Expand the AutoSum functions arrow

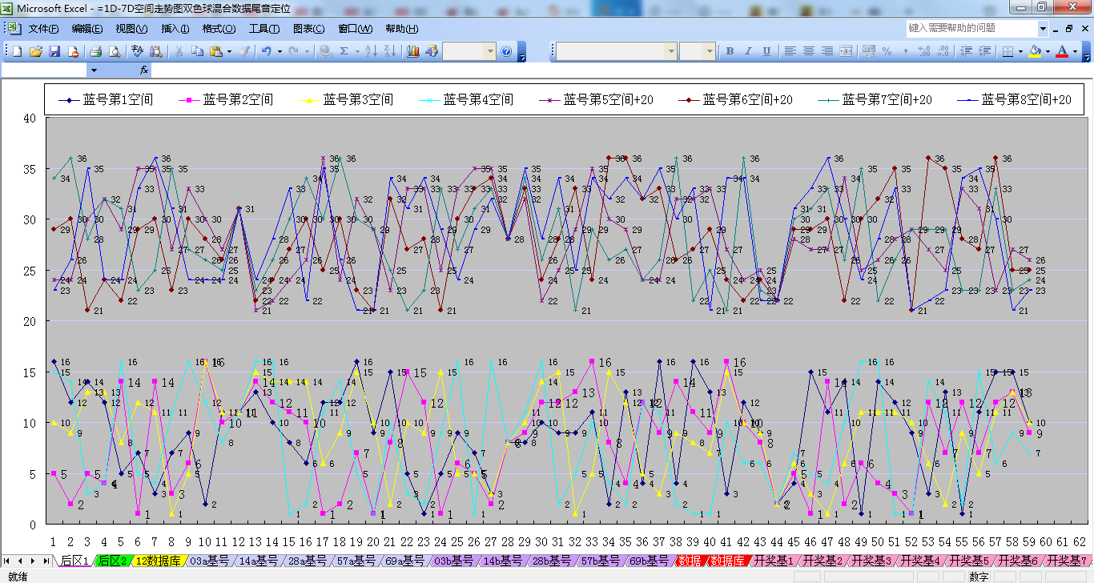[357, 51]
